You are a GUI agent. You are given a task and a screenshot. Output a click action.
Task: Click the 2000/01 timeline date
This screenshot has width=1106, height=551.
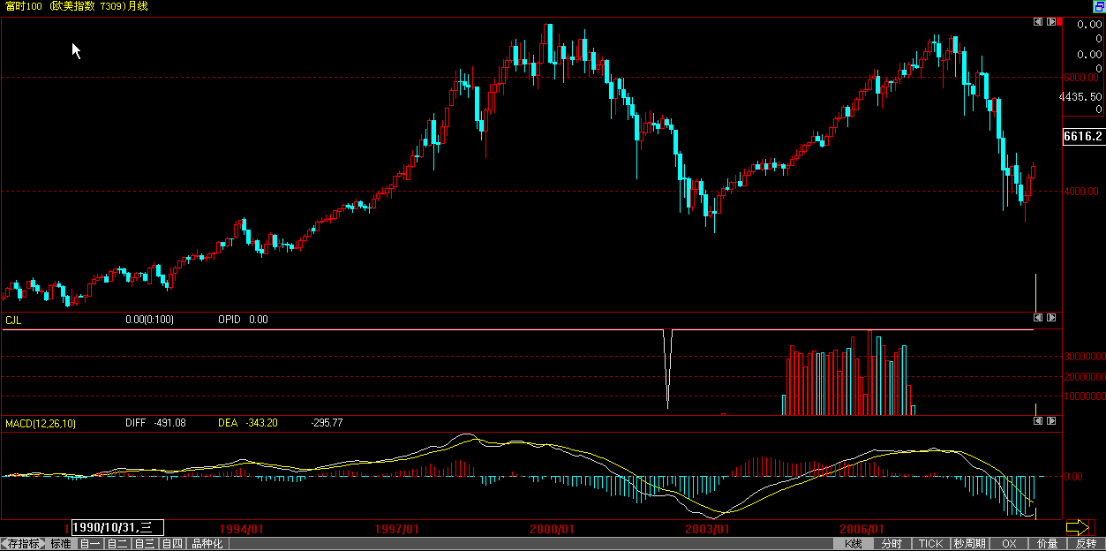[553, 528]
